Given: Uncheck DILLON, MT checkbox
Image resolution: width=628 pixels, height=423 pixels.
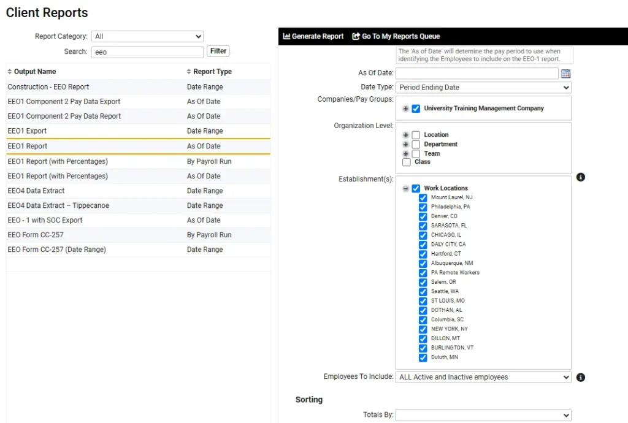Looking at the screenshot, I should [423, 338].
